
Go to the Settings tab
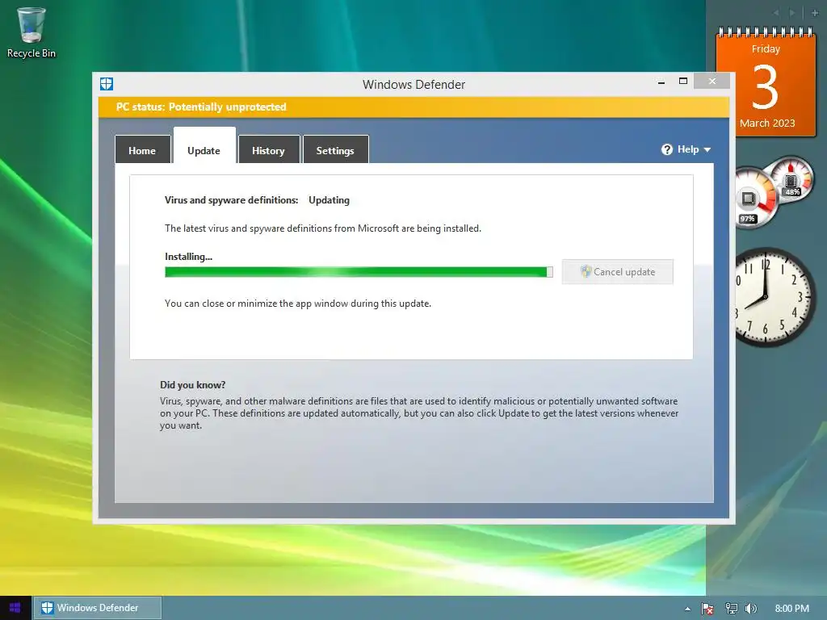click(x=335, y=149)
